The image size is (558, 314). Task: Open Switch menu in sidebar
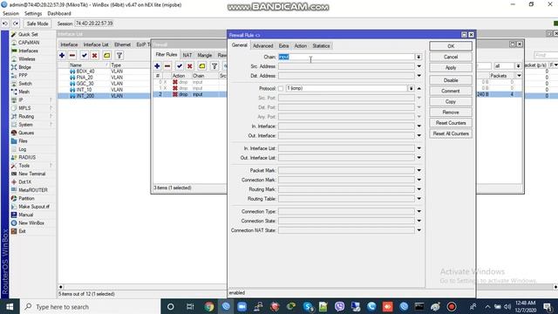[x=25, y=84]
